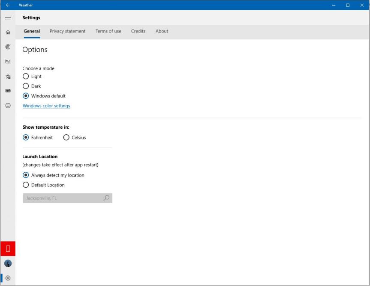Click the search magnifier in location box
The image size is (370, 286).
point(106,198)
